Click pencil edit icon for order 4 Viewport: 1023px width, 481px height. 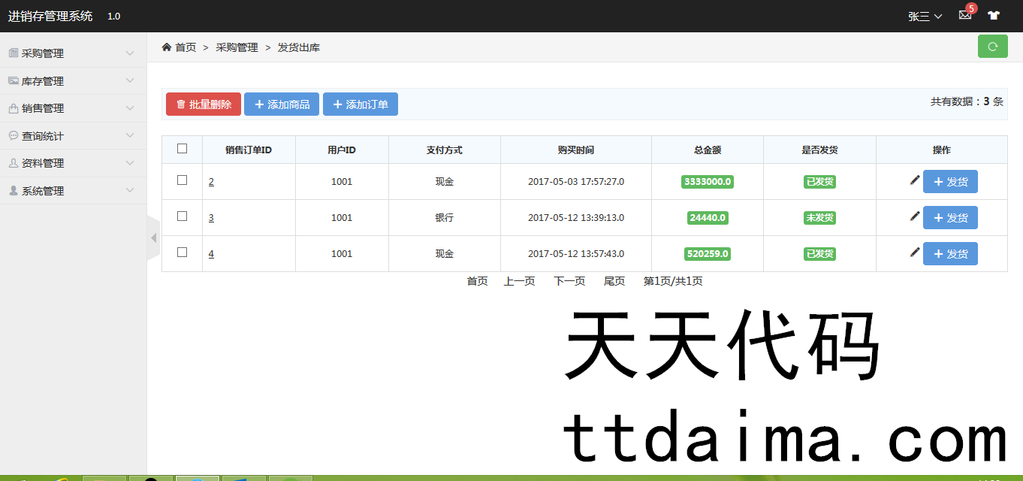pos(914,253)
